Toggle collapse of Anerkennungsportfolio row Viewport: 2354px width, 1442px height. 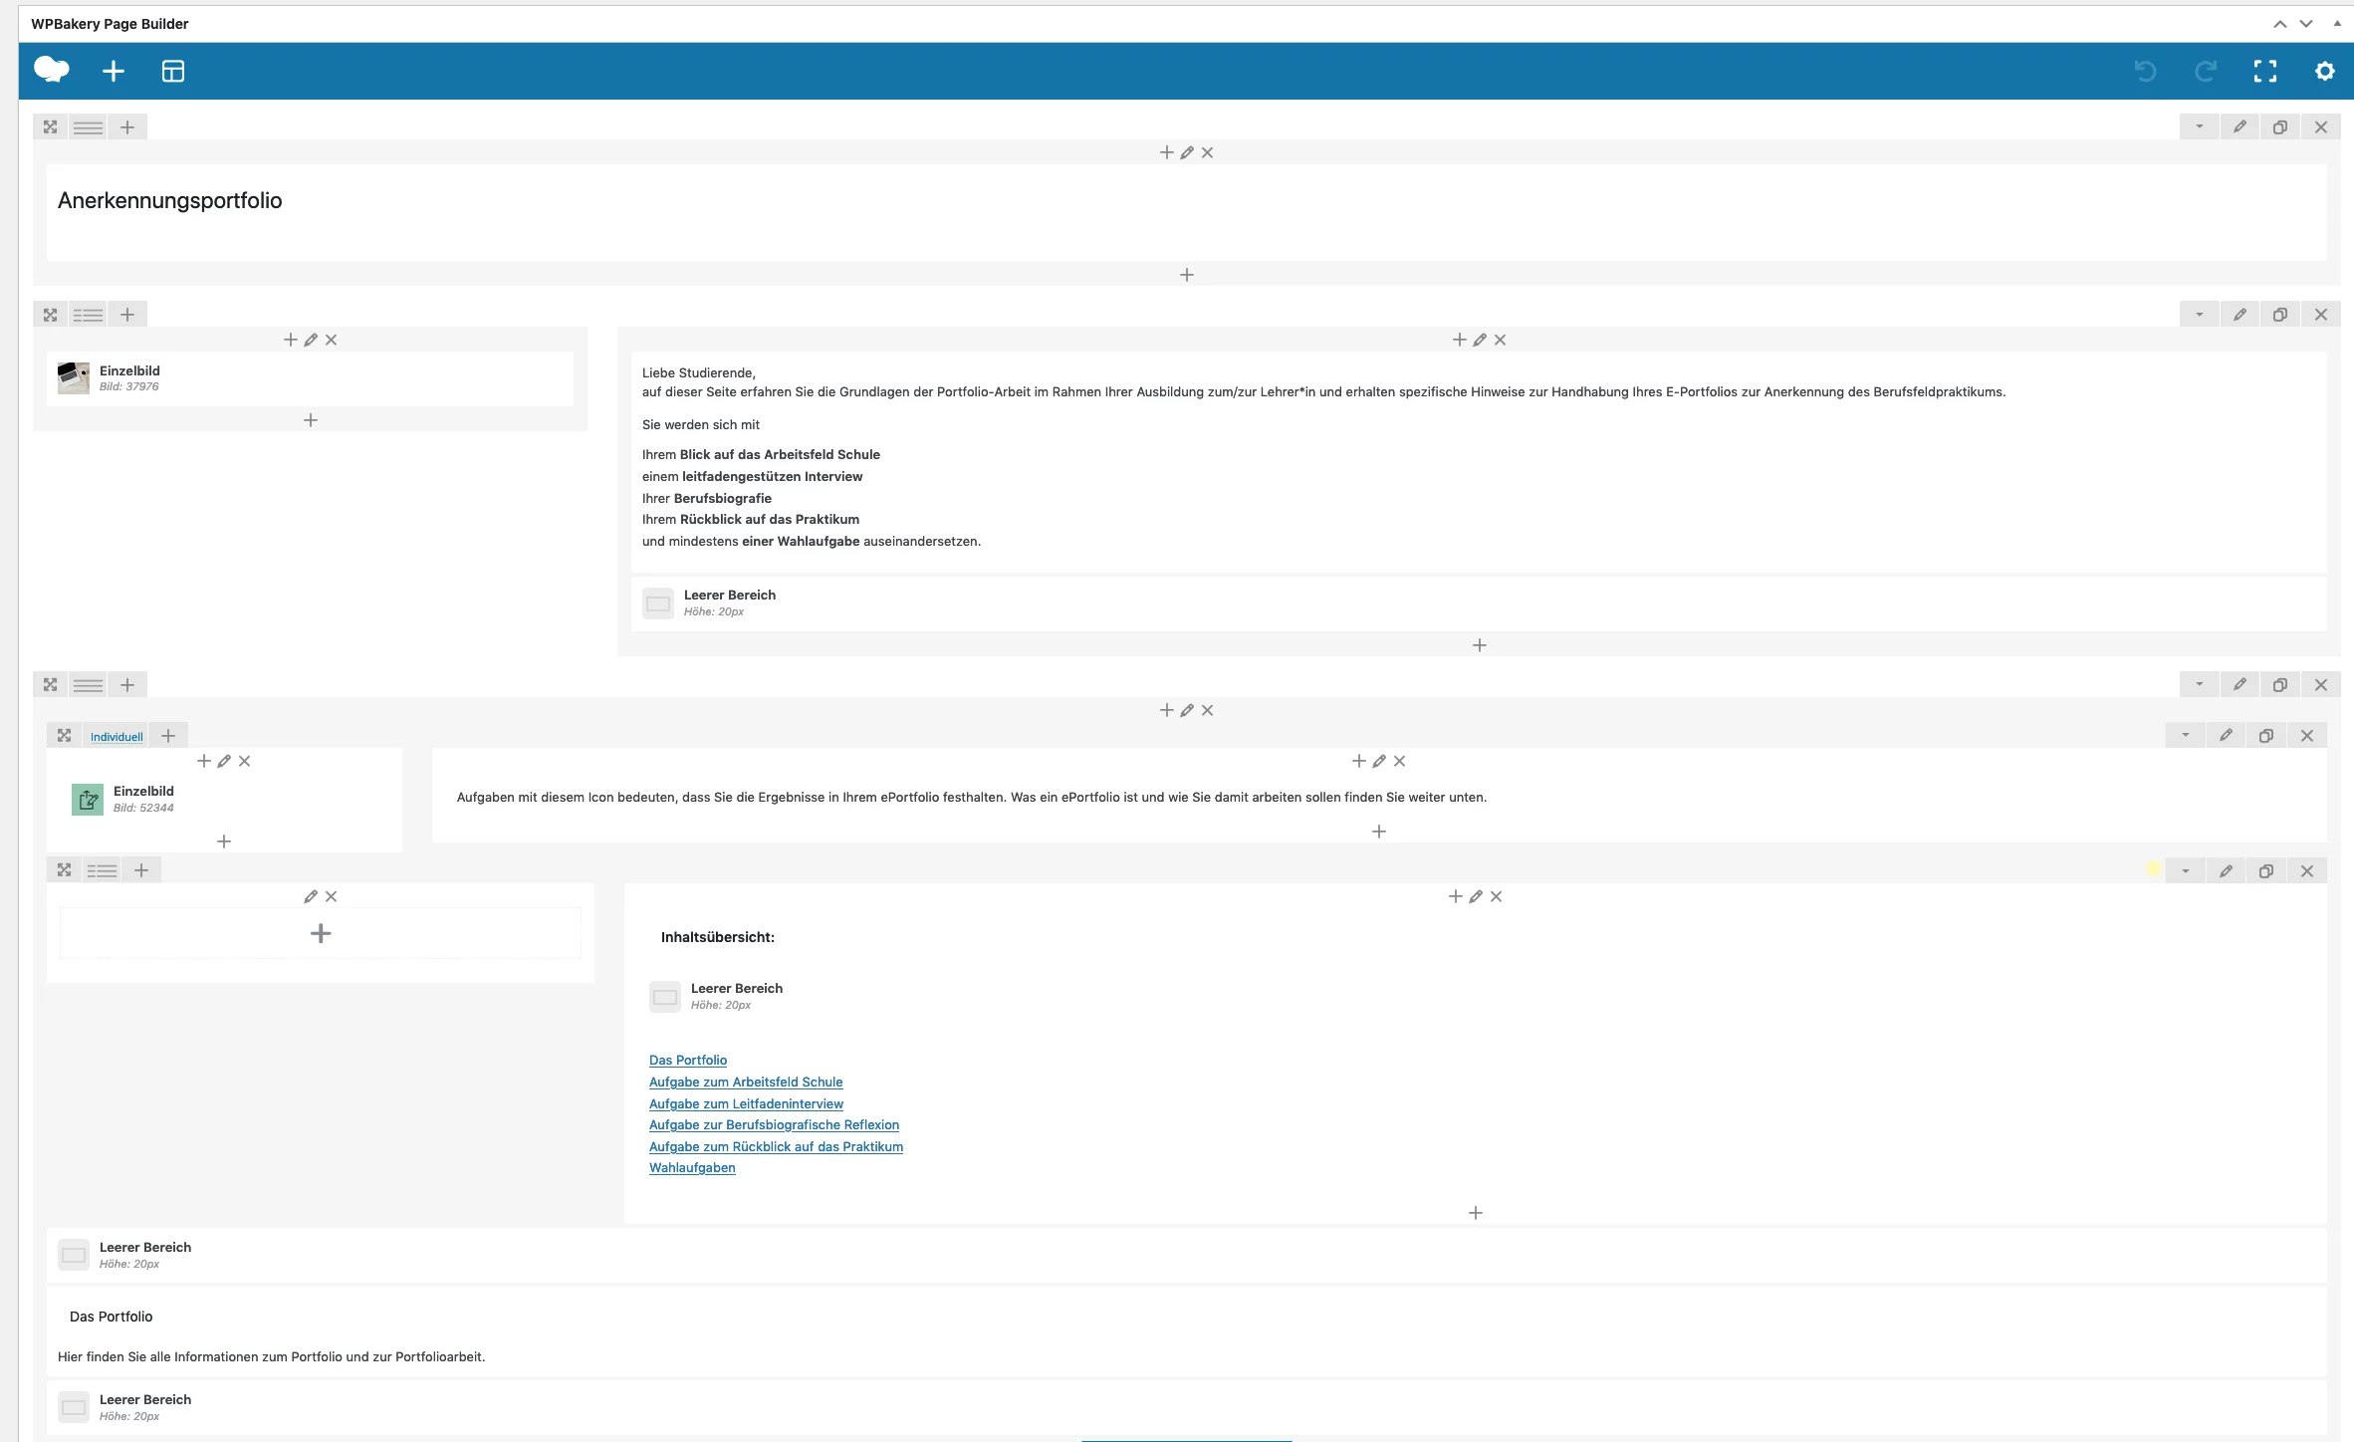click(2199, 126)
